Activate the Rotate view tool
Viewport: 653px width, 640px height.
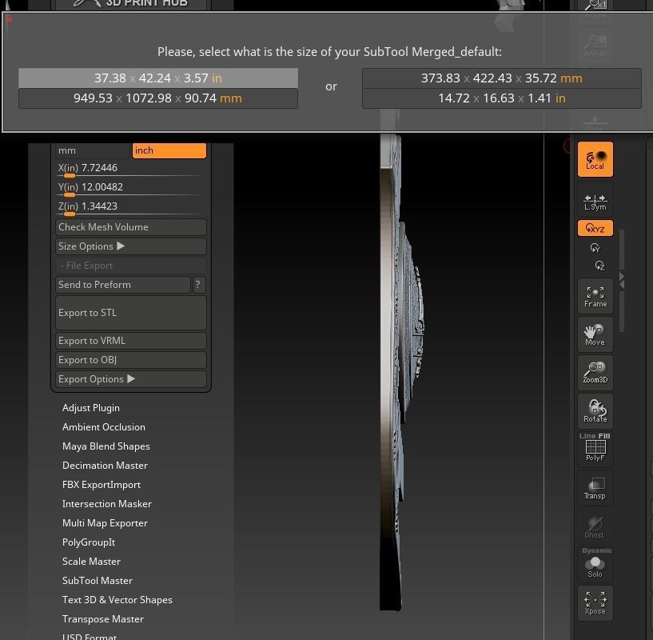click(595, 411)
